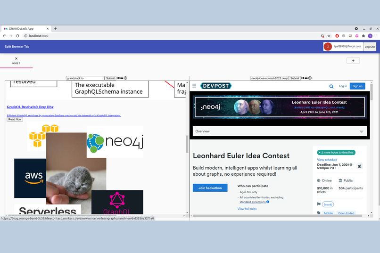Open a new browser tab with the plus
The height and width of the screenshot is (253, 380).
(56, 29)
